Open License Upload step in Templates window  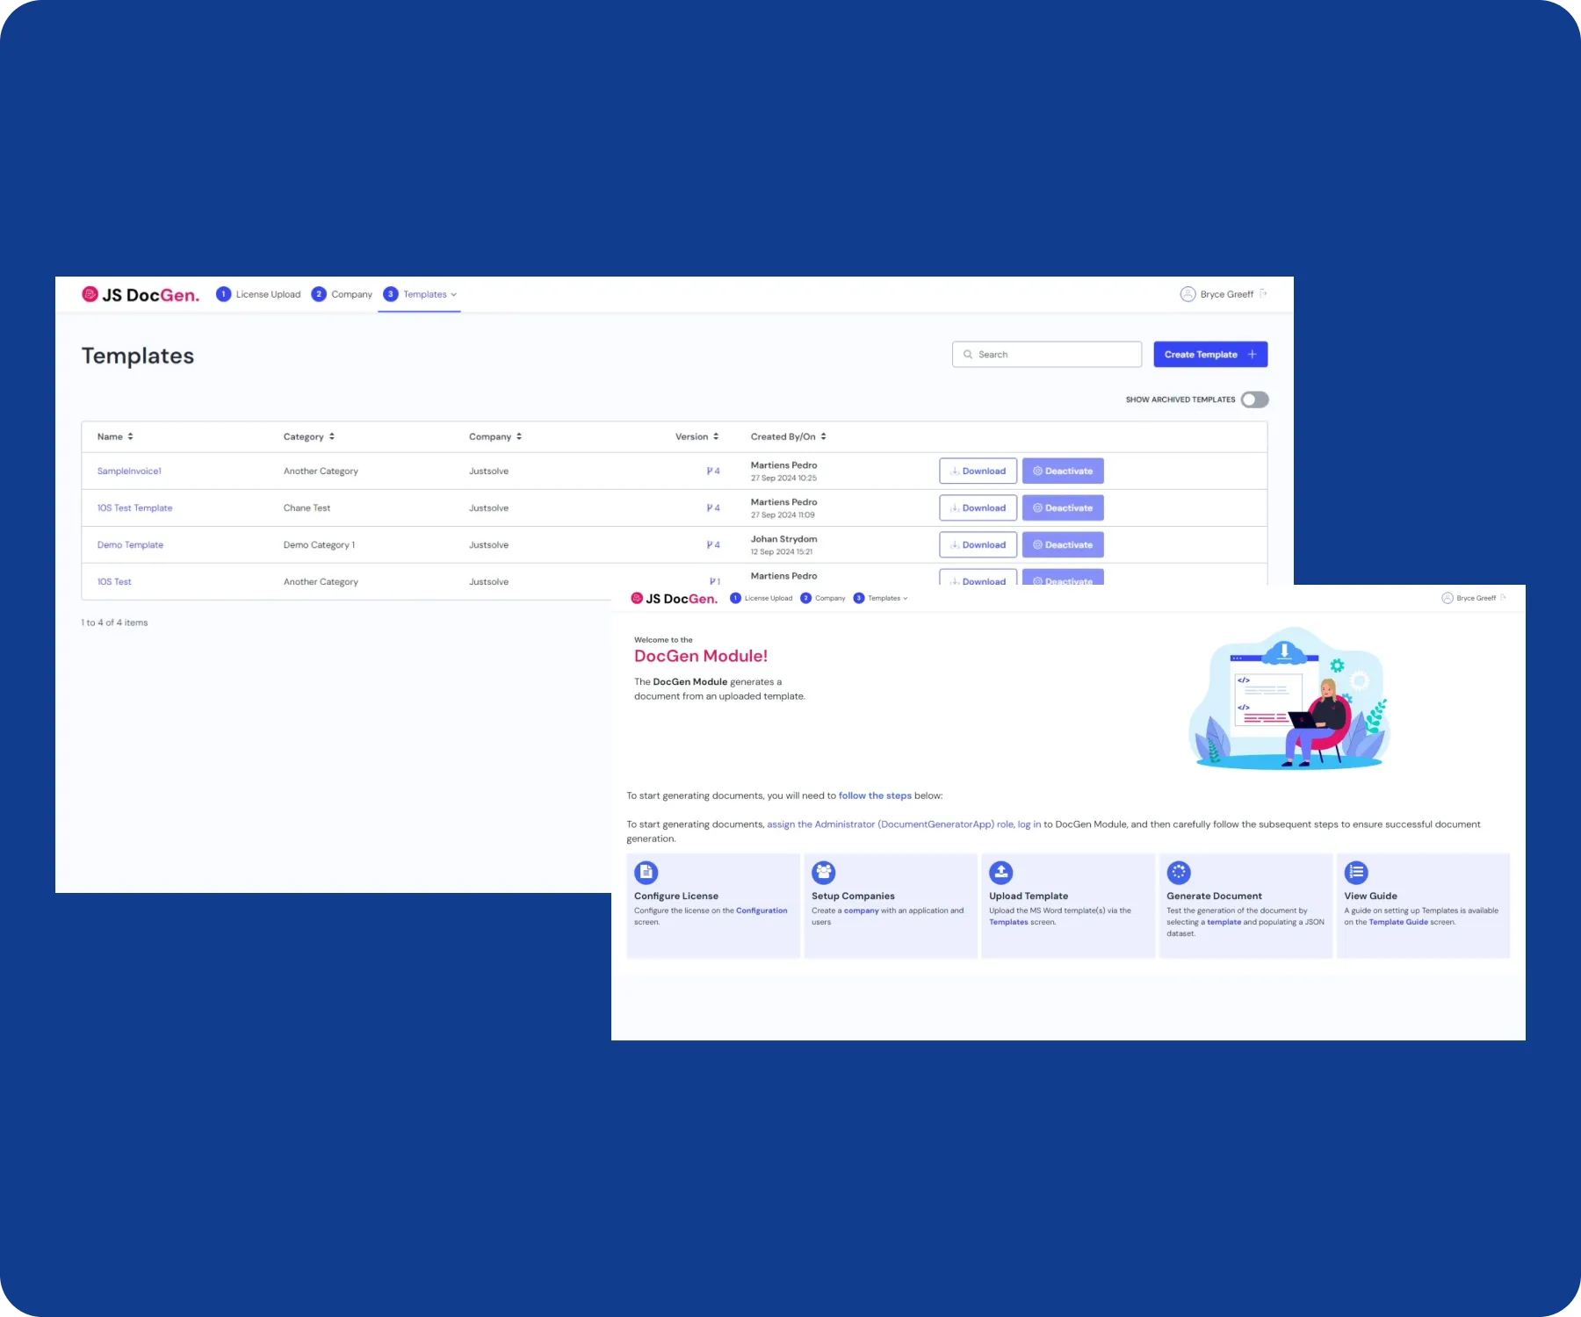pos(258,294)
